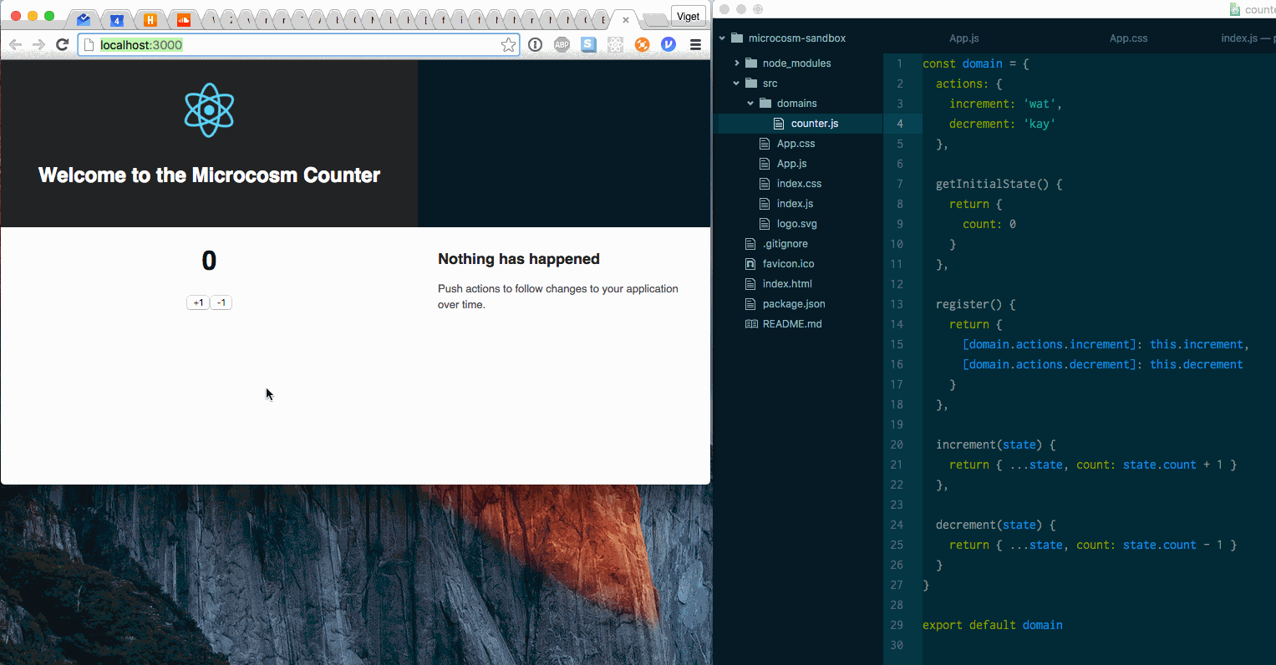Close the active browser tab
This screenshot has height=665, width=1276.
(x=626, y=20)
